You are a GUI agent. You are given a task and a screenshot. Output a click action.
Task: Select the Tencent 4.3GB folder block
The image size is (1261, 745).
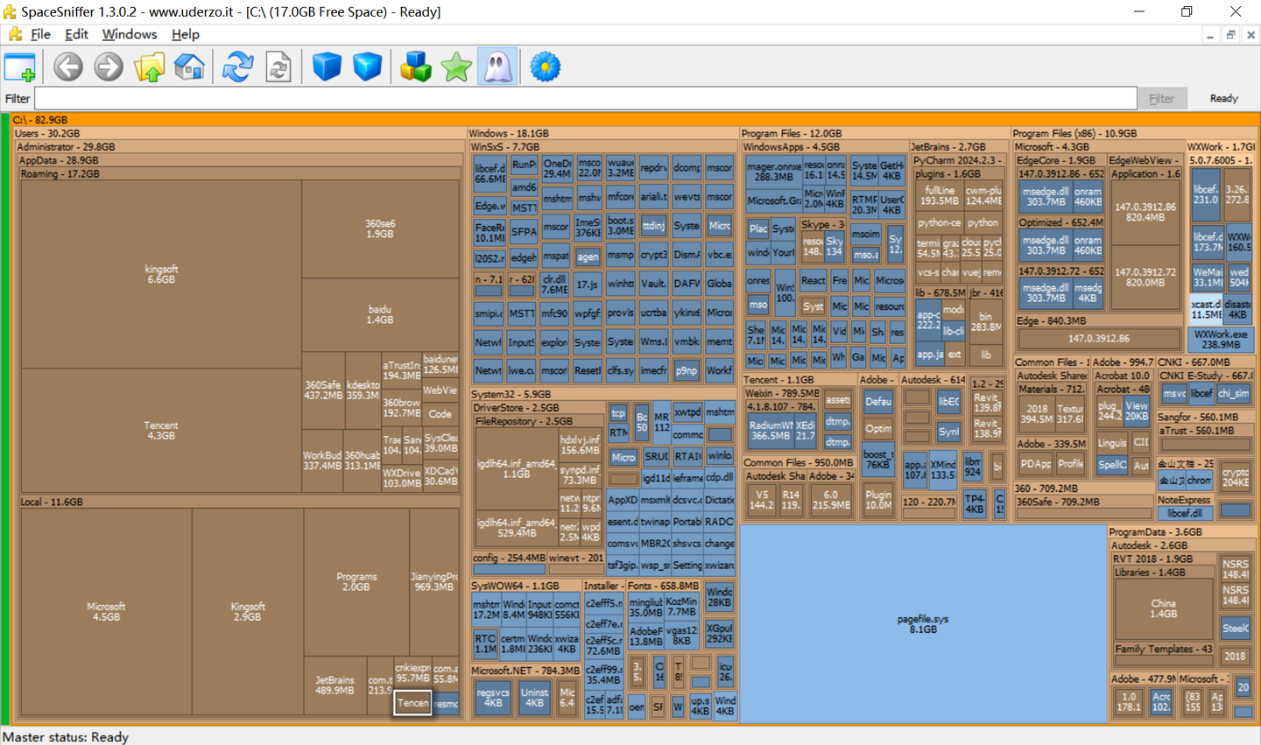tap(161, 430)
